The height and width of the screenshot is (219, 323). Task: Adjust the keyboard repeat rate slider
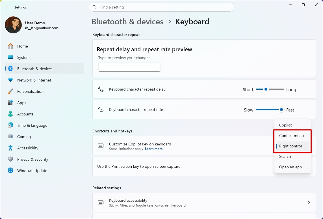[x=270, y=109]
